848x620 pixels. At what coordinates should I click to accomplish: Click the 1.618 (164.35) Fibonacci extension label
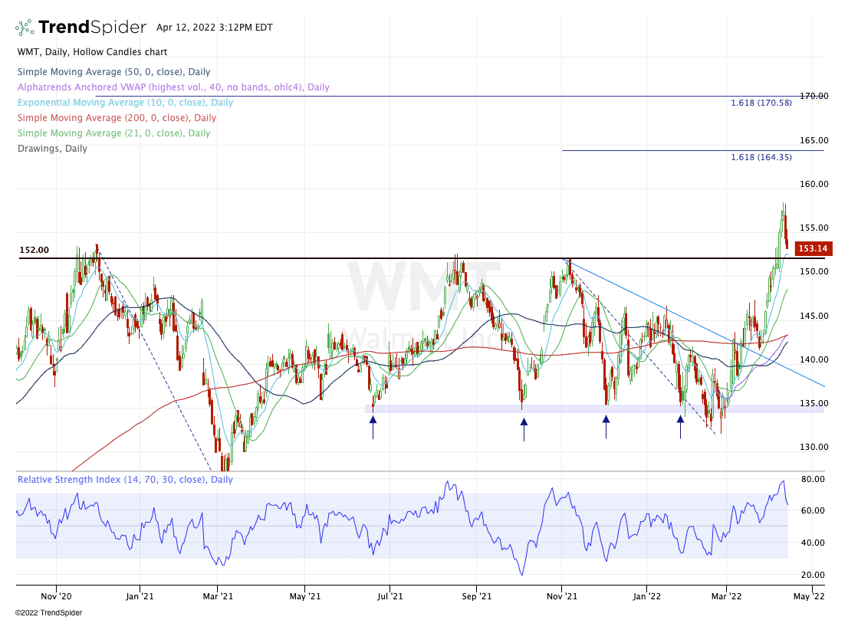761,157
